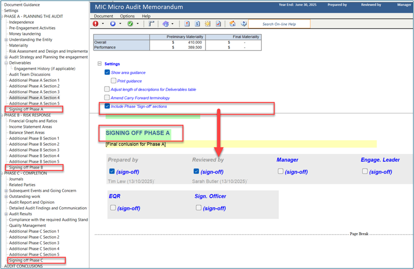414x269 pixels.
Task: Click the Search On-line Help field
Action: pos(279,24)
